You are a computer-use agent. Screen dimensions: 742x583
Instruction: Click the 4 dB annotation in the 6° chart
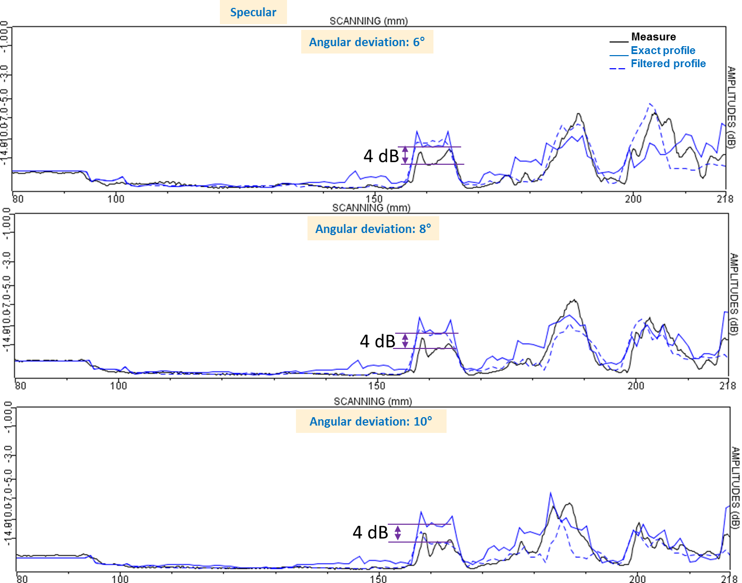381,156
